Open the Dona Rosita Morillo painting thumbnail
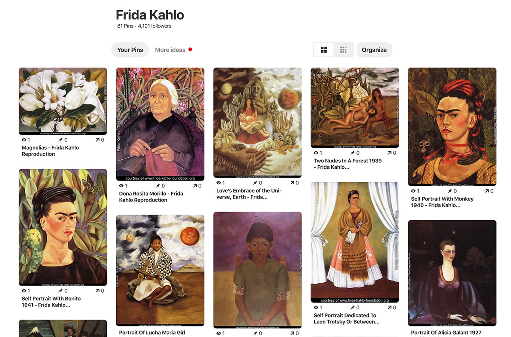This screenshot has height=337, width=511. coord(160,124)
